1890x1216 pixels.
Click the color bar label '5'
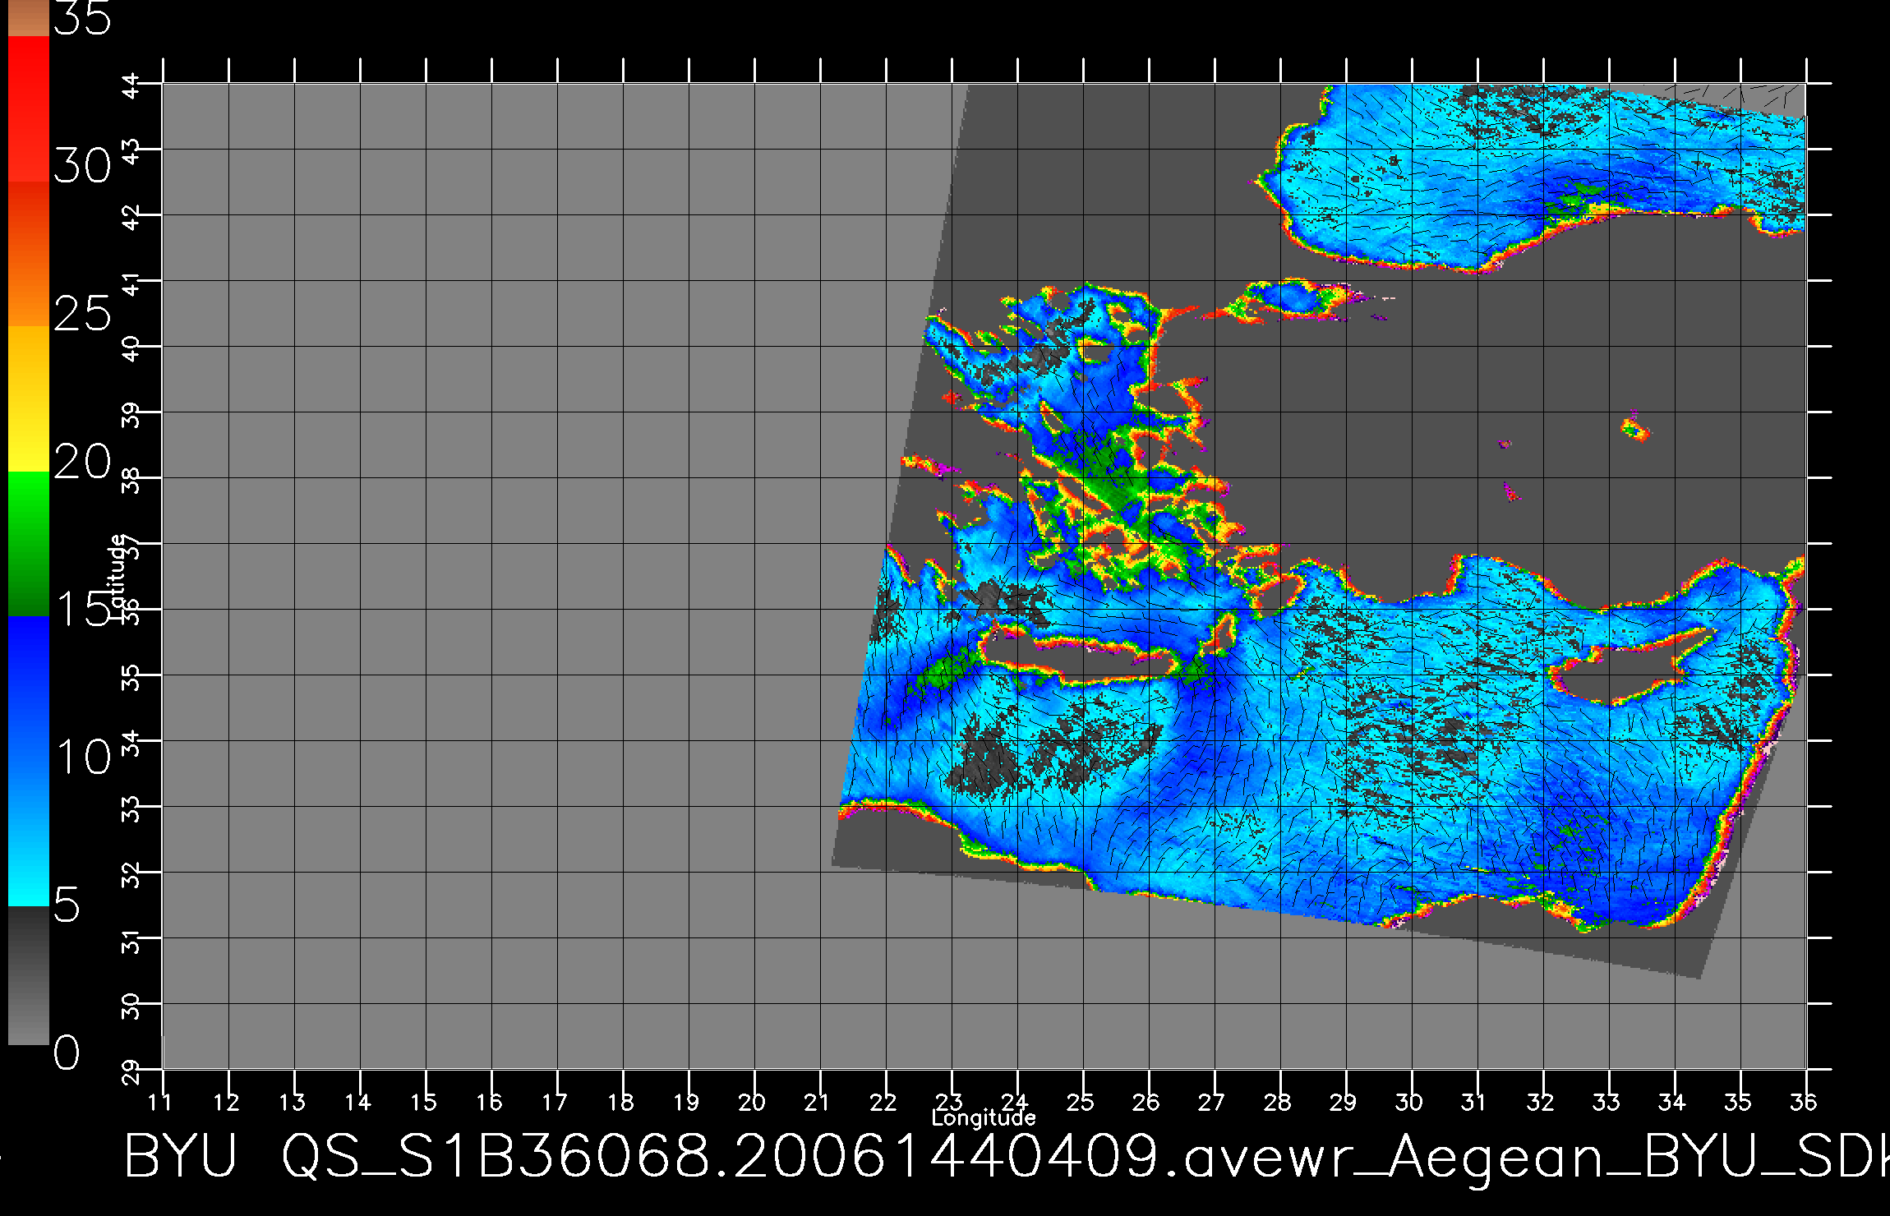click(x=67, y=905)
